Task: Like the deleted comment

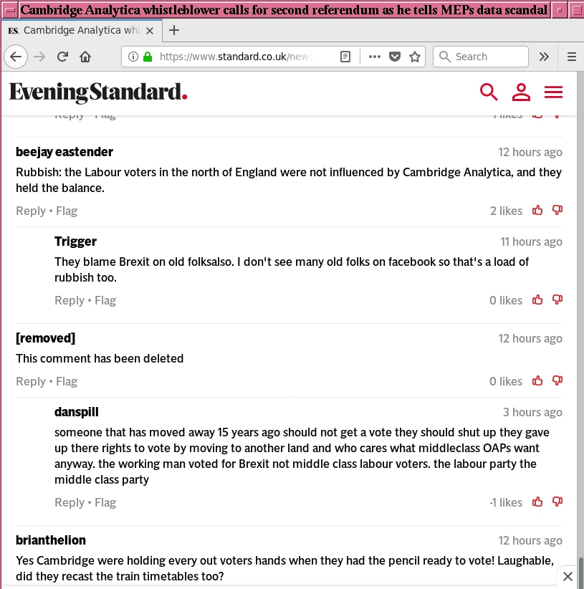Action: [537, 380]
